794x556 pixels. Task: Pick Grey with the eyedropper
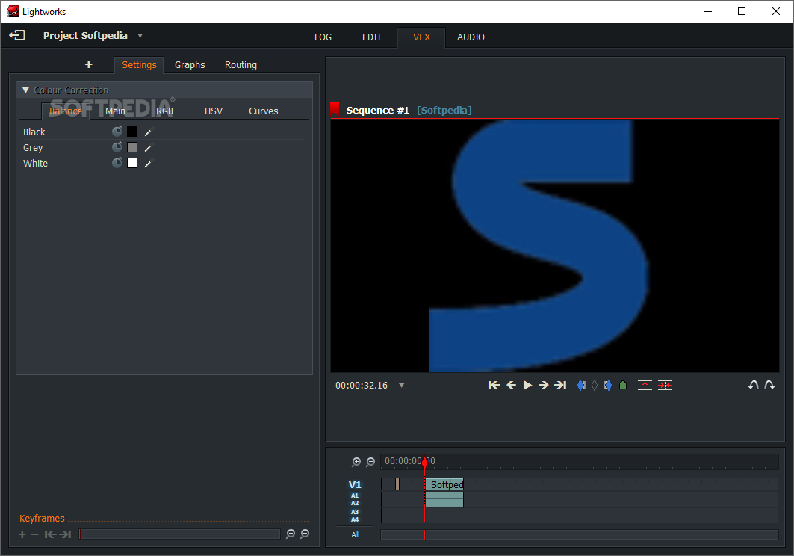(149, 147)
